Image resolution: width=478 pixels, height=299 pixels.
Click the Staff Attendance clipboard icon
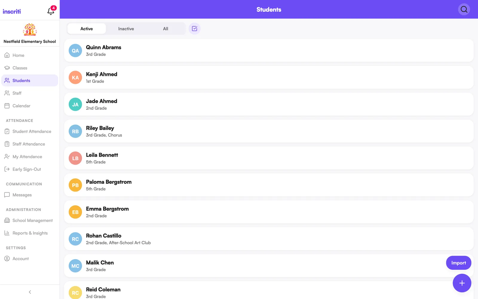pos(7,144)
